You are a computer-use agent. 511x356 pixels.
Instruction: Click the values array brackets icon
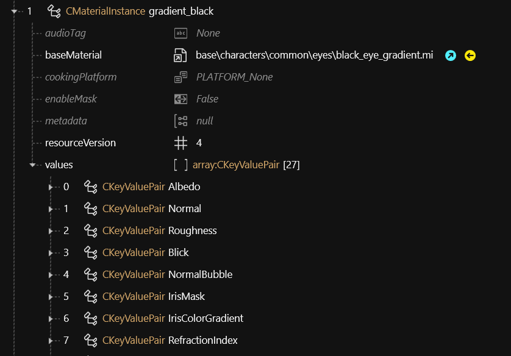click(180, 165)
